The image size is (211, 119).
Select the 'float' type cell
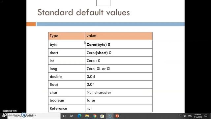pos(67,85)
